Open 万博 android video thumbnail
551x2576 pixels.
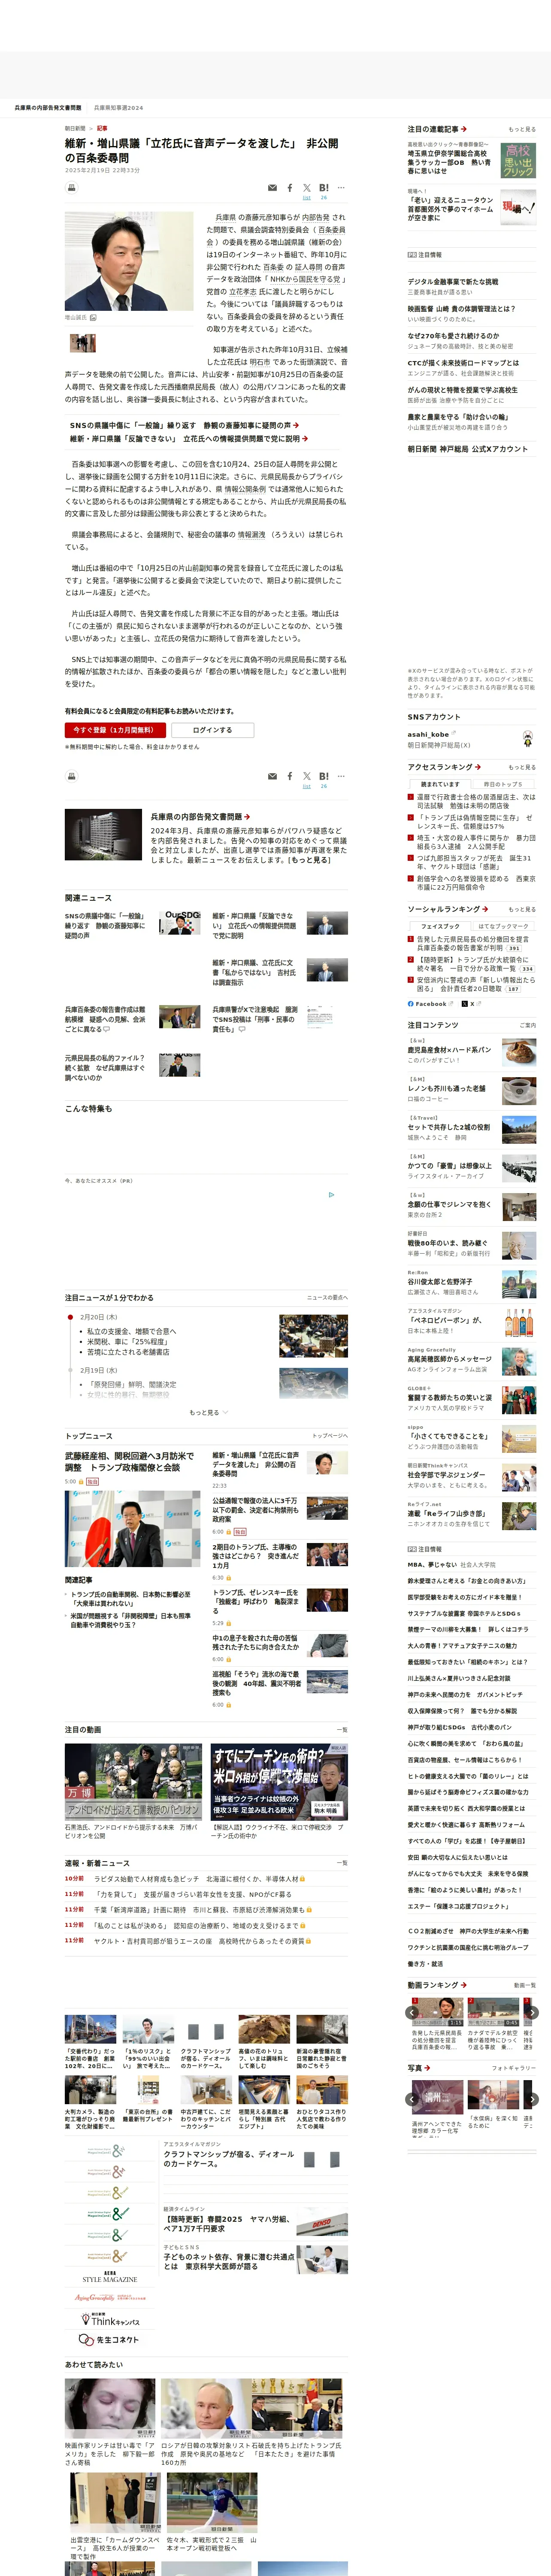[133, 1782]
